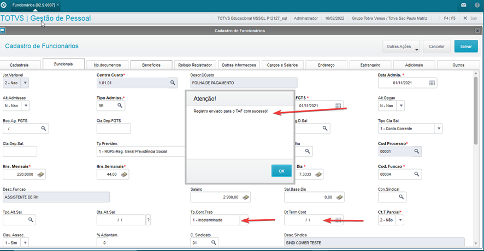Open the Tipo Cta Sal dropdown
The image size is (484, 251).
click(x=438, y=129)
